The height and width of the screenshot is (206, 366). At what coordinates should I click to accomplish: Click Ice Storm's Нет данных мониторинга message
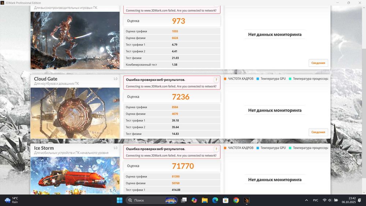(x=275, y=180)
